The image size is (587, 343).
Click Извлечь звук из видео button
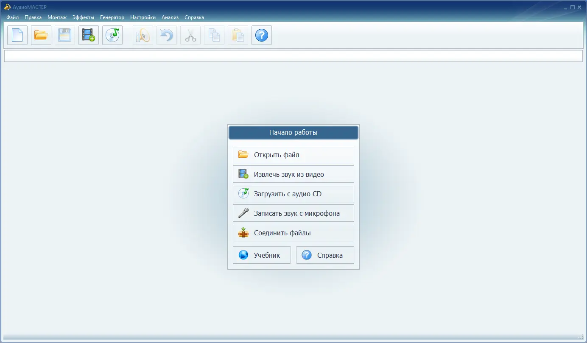point(293,174)
